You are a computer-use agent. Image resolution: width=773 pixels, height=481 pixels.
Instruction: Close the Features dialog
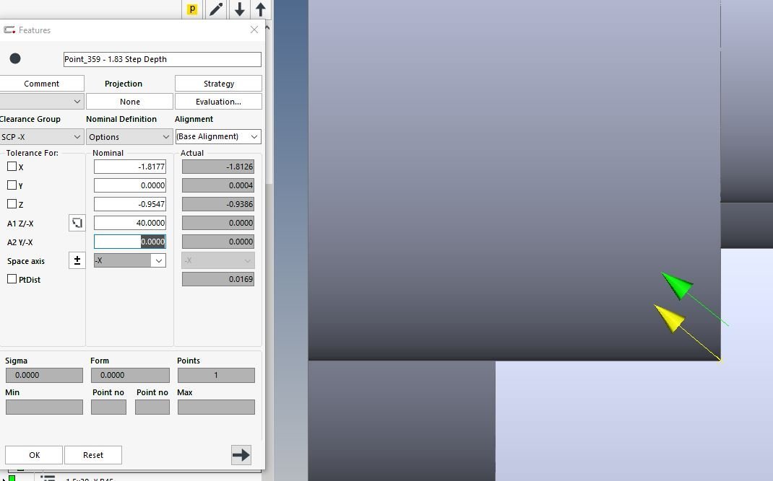(254, 30)
